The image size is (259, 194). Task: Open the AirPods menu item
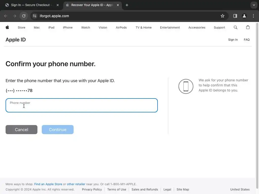click(121, 28)
